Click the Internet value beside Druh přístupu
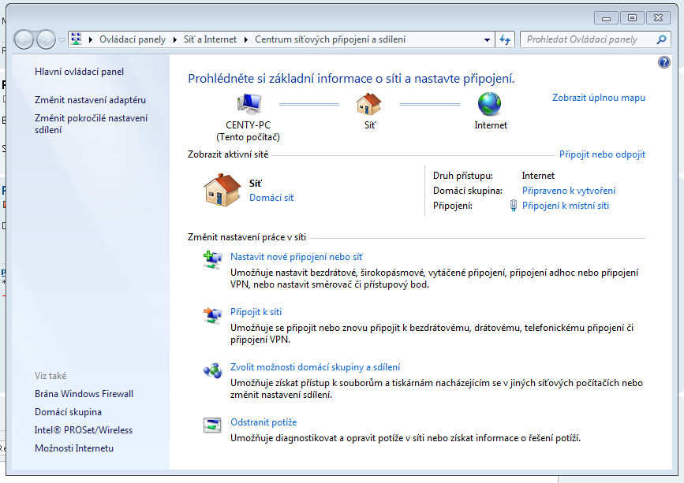The width and height of the screenshot is (684, 483). (x=538, y=176)
